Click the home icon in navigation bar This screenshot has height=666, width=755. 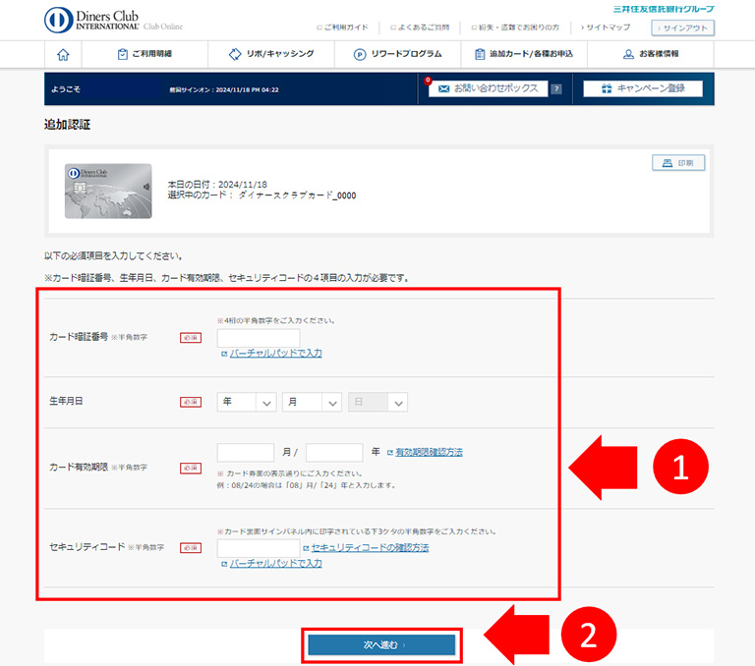(64, 55)
